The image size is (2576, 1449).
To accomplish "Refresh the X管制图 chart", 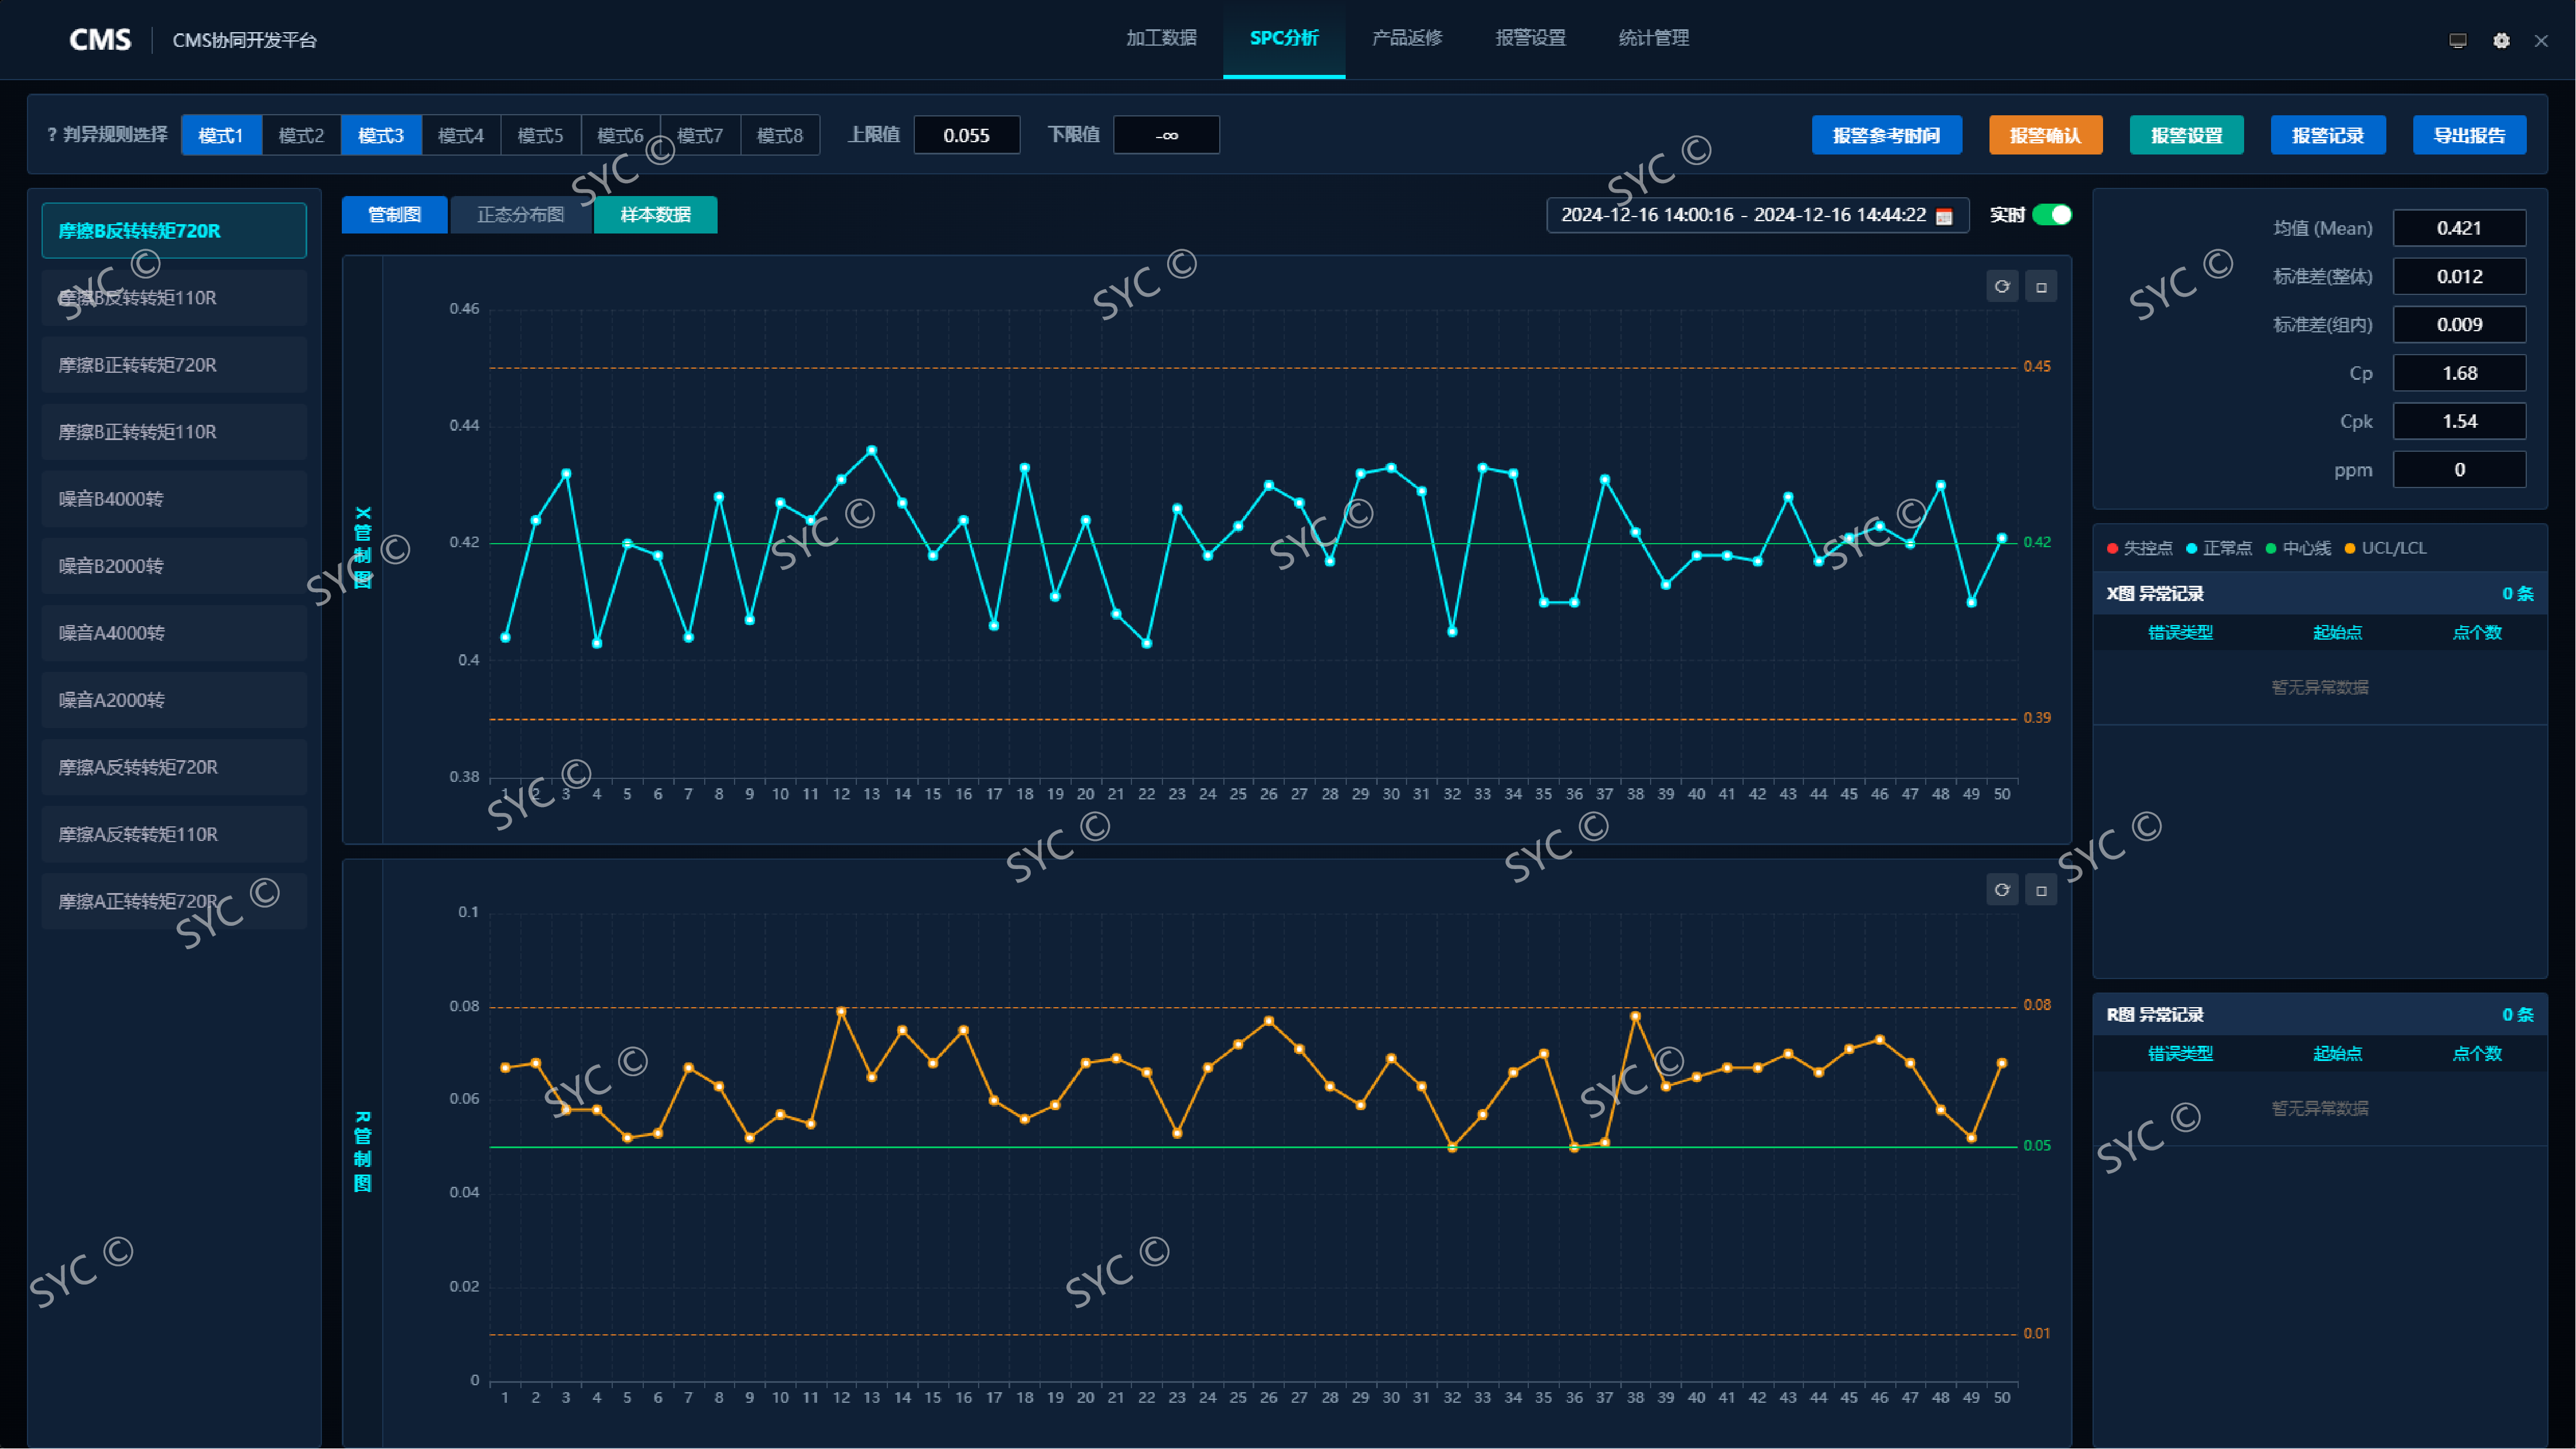I will click(2001, 287).
